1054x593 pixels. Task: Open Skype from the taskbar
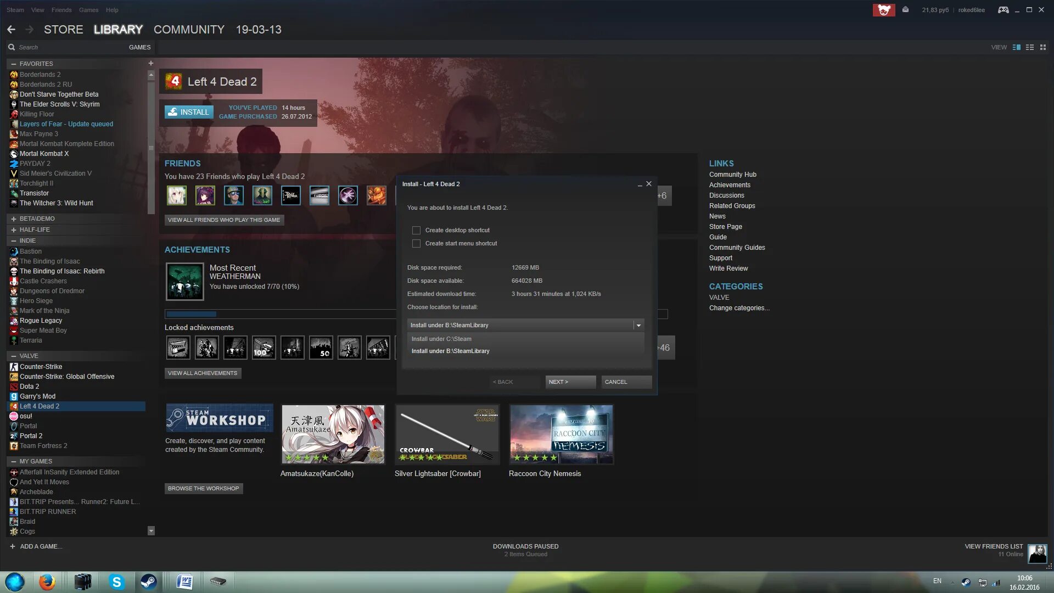click(x=116, y=582)
